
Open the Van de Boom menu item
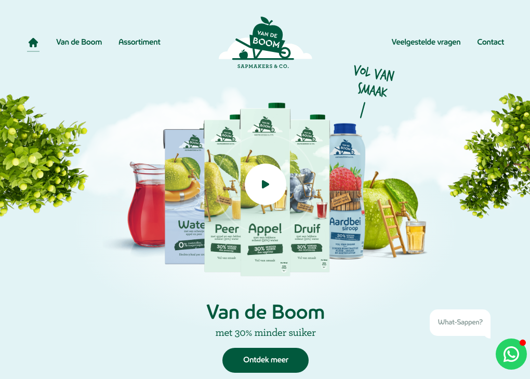click(79, 42)
